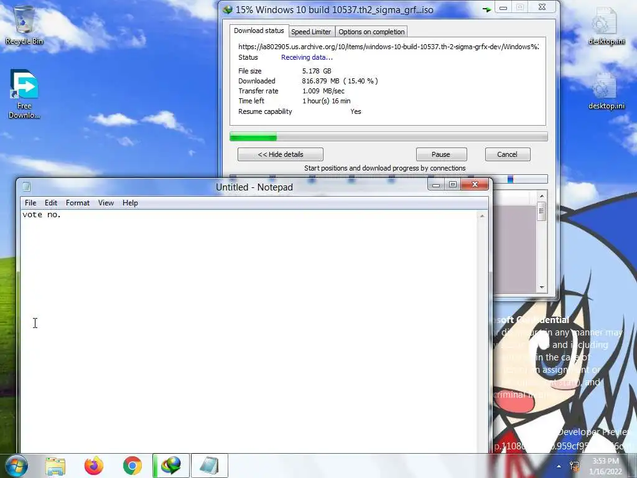The image size is (637, 478).
Task: Switch to Internet Download Manager taskbar button
Action: point(171,466)
